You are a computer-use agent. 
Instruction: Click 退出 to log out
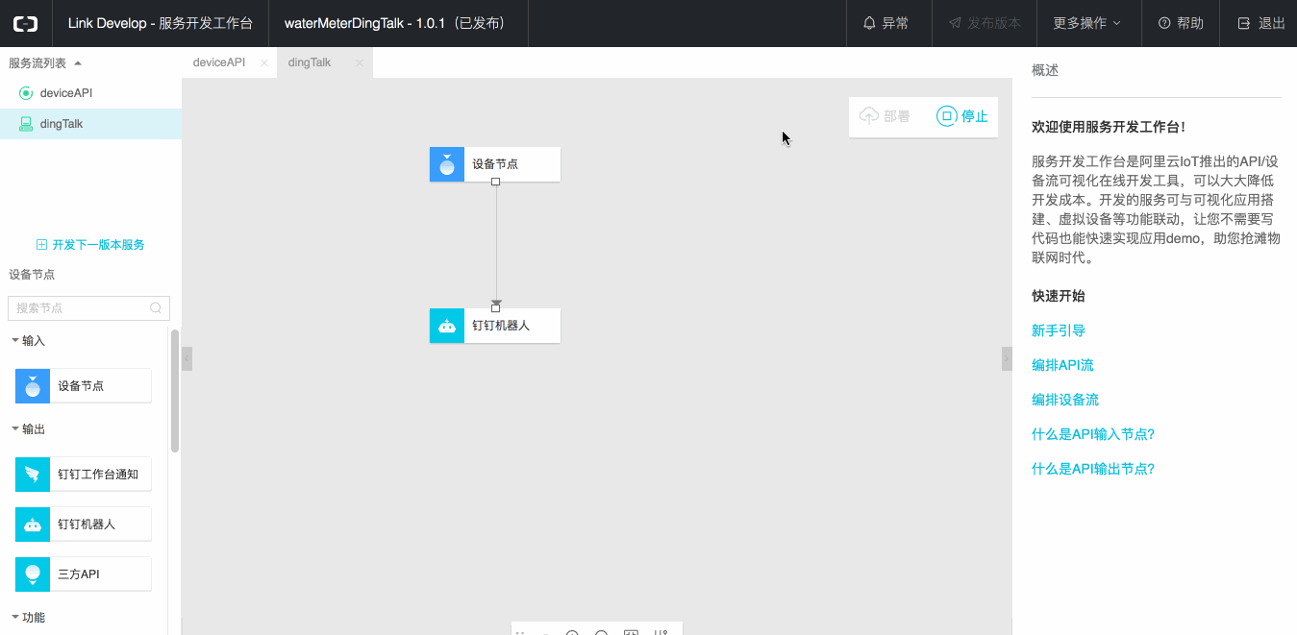click(x=1260, y=23)
